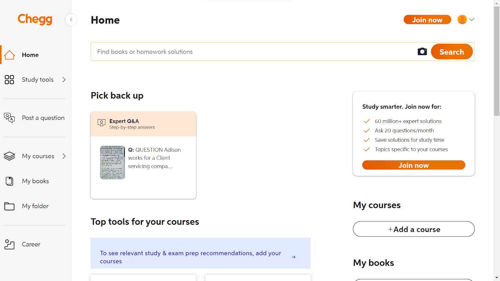This screenshot has height=281, width=500.
Task: Click the Top tools for your courses heading
Action: (x=145, y=222)
